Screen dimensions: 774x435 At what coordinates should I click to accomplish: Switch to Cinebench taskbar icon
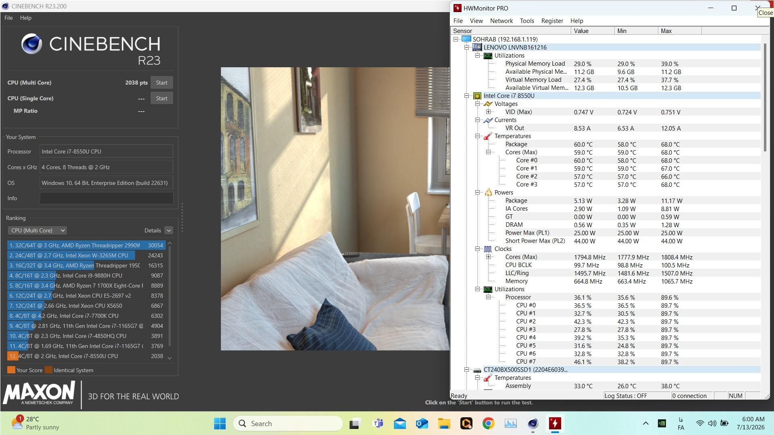tap(533, 423)
